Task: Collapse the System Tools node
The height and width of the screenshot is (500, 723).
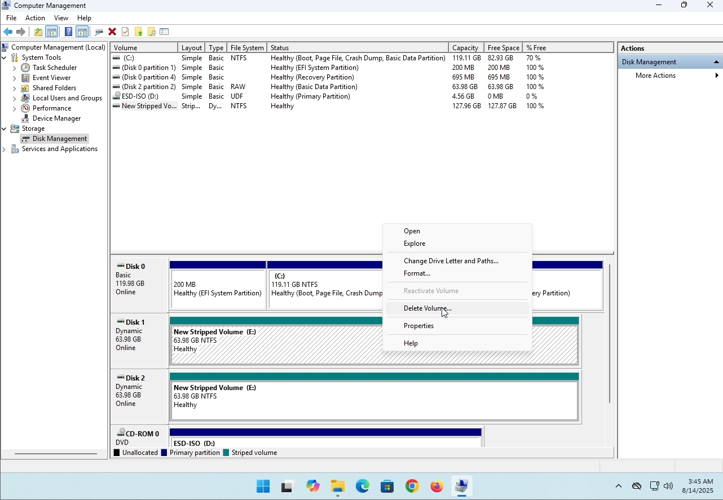Action: [x=4, y=57]
